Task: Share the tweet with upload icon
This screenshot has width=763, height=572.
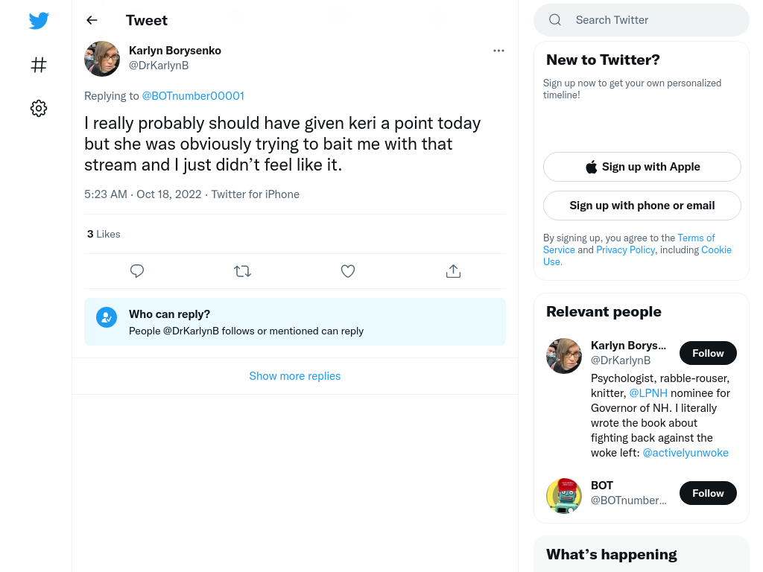Action: pos(453,271)
